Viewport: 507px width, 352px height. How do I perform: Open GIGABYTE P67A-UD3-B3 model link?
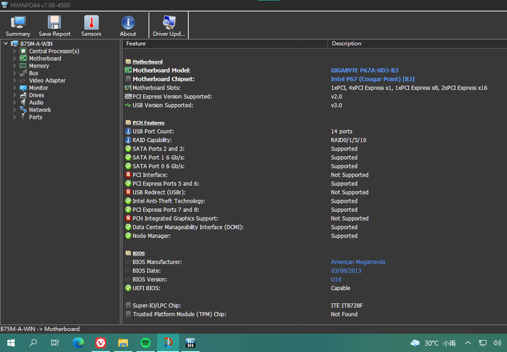tap(365, 70)
